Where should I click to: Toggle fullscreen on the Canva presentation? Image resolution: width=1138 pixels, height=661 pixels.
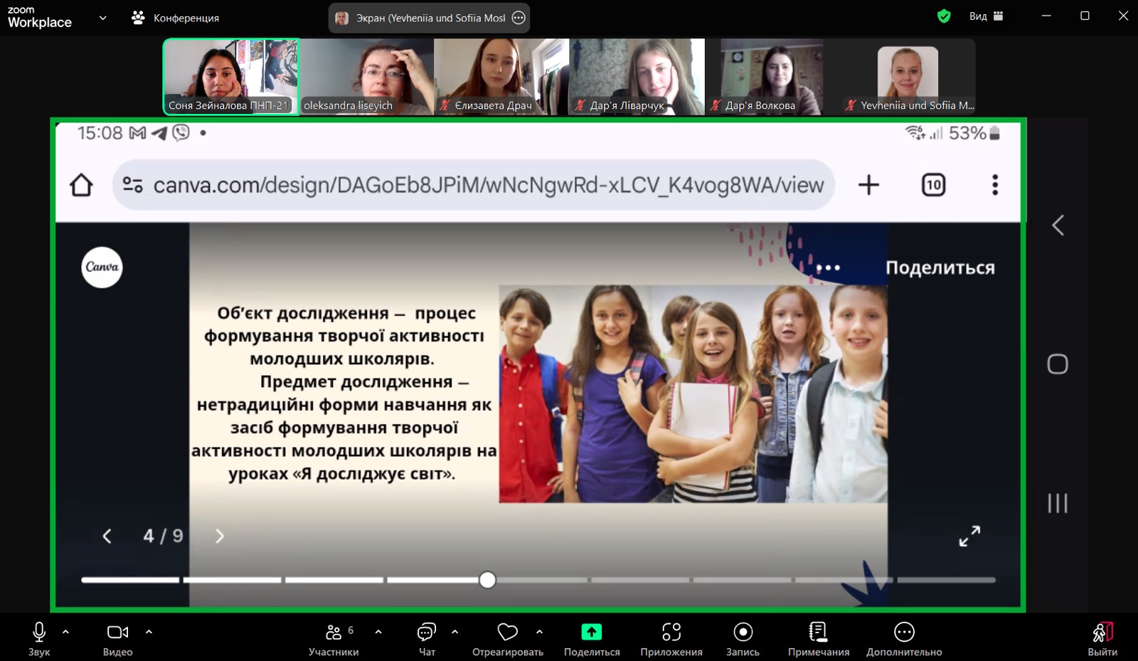coord(968,536)
